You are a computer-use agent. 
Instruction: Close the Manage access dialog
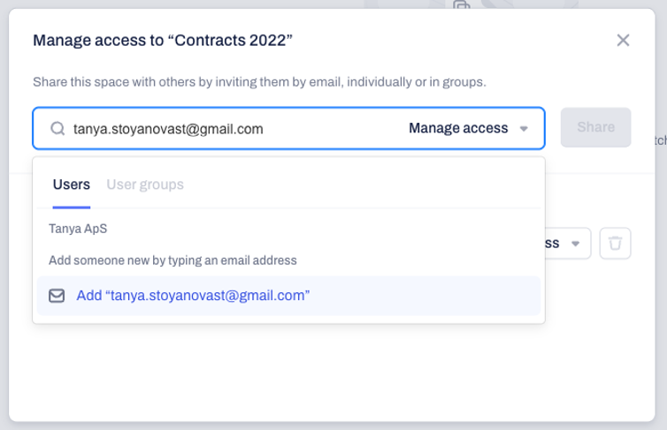(623, 41)
